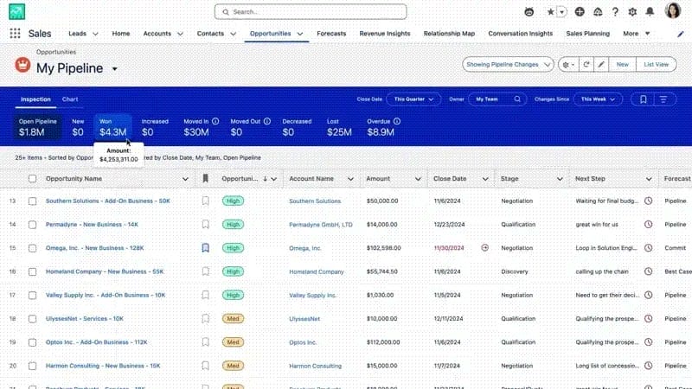Open the More navigation menu
Viewport: 692px width, 389px height.
click(x=636, y=34)
